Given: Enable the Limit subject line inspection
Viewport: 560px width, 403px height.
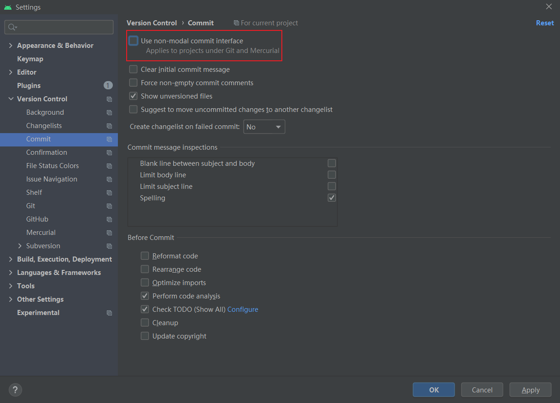Looking at the screenshot, I should (332, 187).
